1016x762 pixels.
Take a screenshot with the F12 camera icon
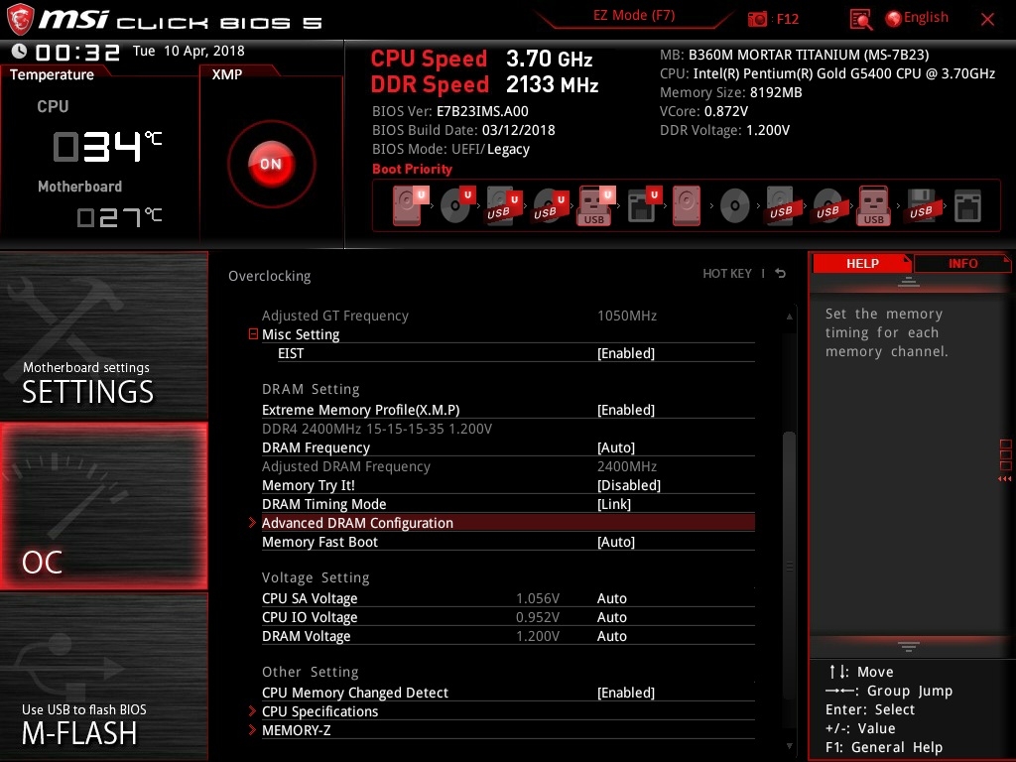tap(757, 19)
